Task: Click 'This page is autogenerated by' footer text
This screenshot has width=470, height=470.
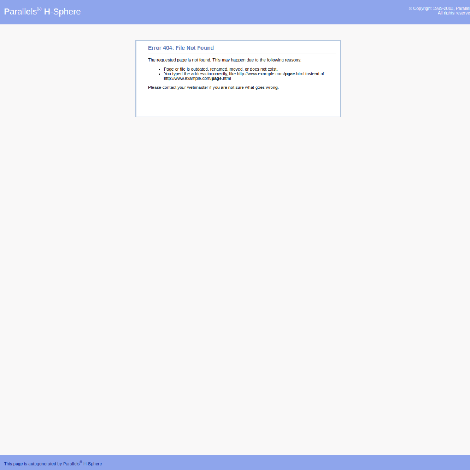Action: 33,464
